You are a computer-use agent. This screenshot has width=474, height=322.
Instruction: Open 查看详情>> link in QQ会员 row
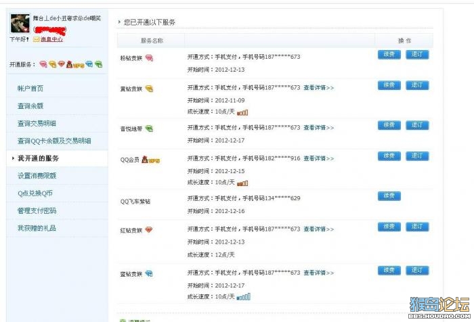tap(319, 158)
